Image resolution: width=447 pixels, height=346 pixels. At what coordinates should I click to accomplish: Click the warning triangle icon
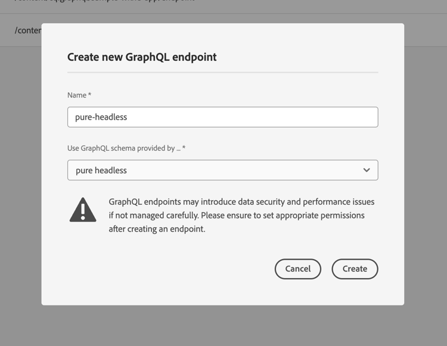83,210
